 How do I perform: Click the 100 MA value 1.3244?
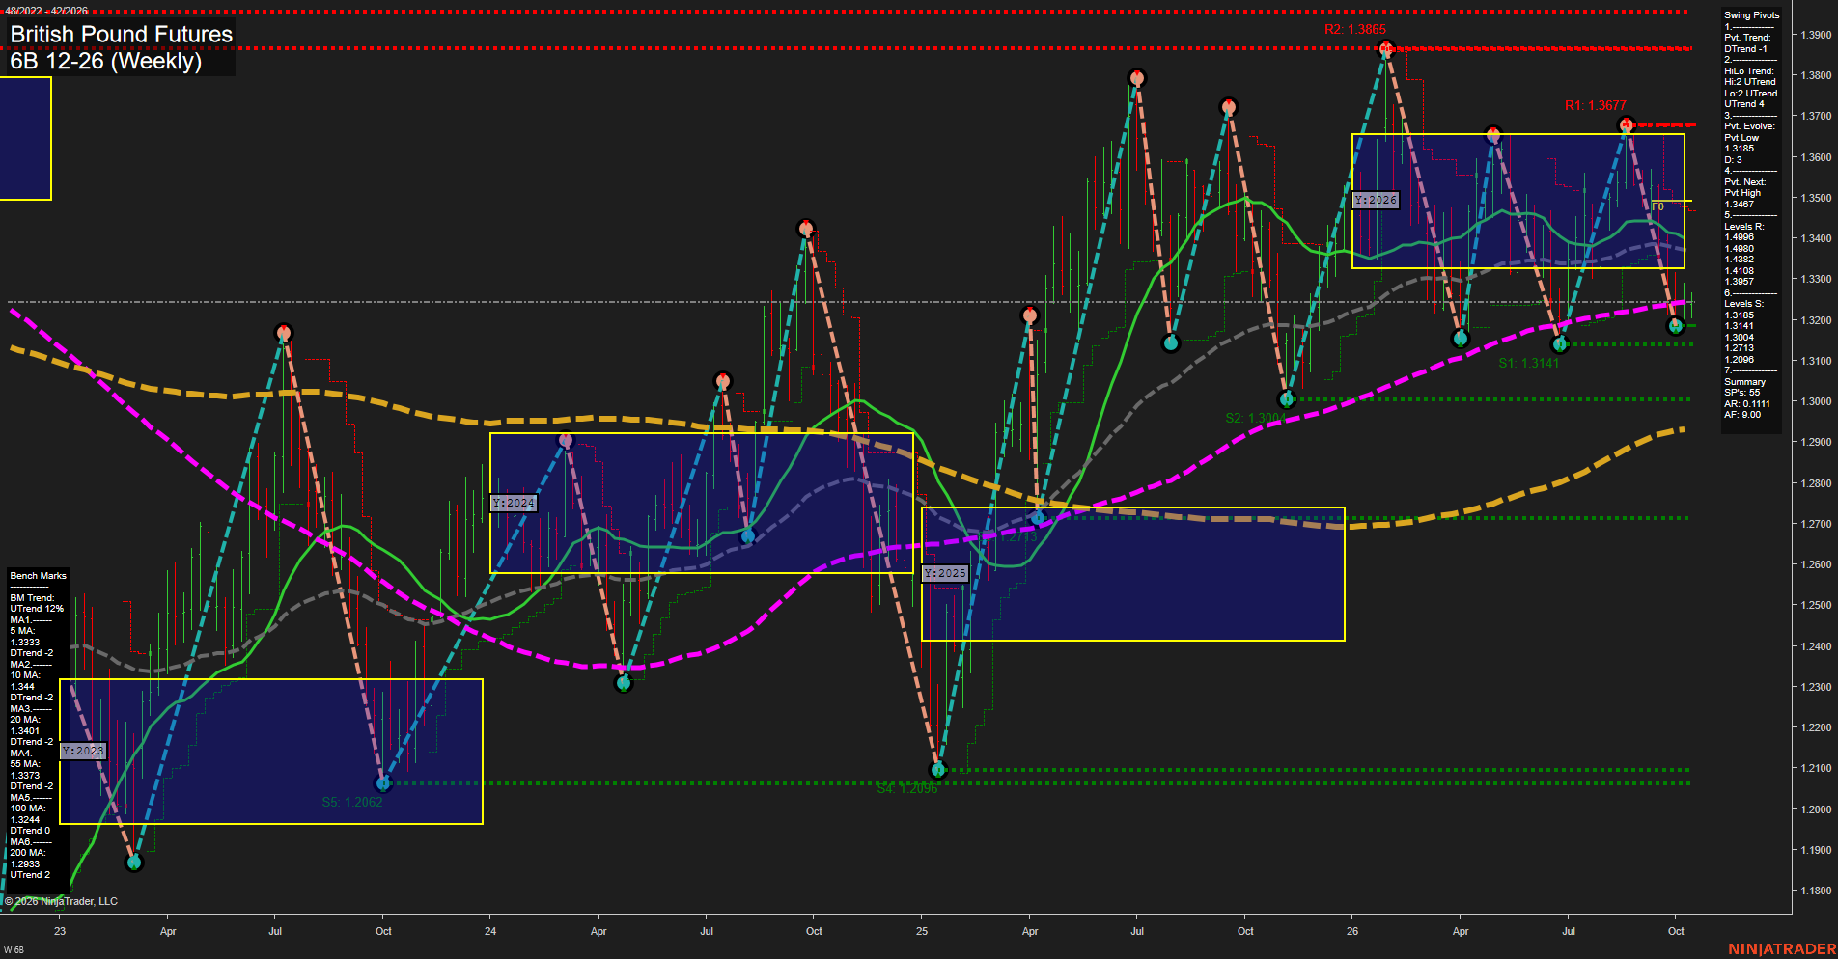(x=25, y=820)
